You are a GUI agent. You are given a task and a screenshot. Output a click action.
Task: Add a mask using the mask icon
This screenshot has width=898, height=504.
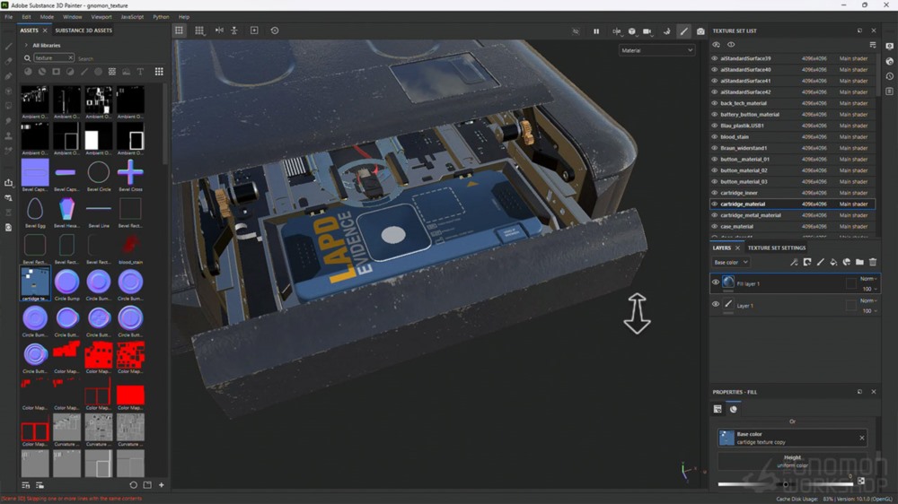pos(807,262)
